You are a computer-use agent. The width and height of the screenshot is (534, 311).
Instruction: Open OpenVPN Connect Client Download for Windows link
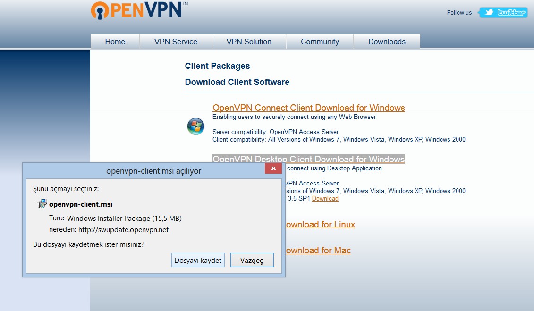[308, 108]
